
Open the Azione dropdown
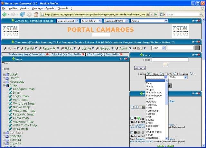tap(149, 21)
